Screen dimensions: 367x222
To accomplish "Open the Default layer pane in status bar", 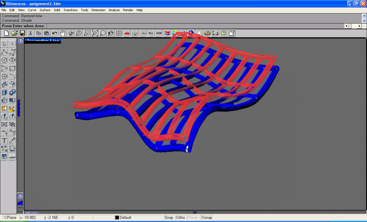I will click(x=139, y=217).
